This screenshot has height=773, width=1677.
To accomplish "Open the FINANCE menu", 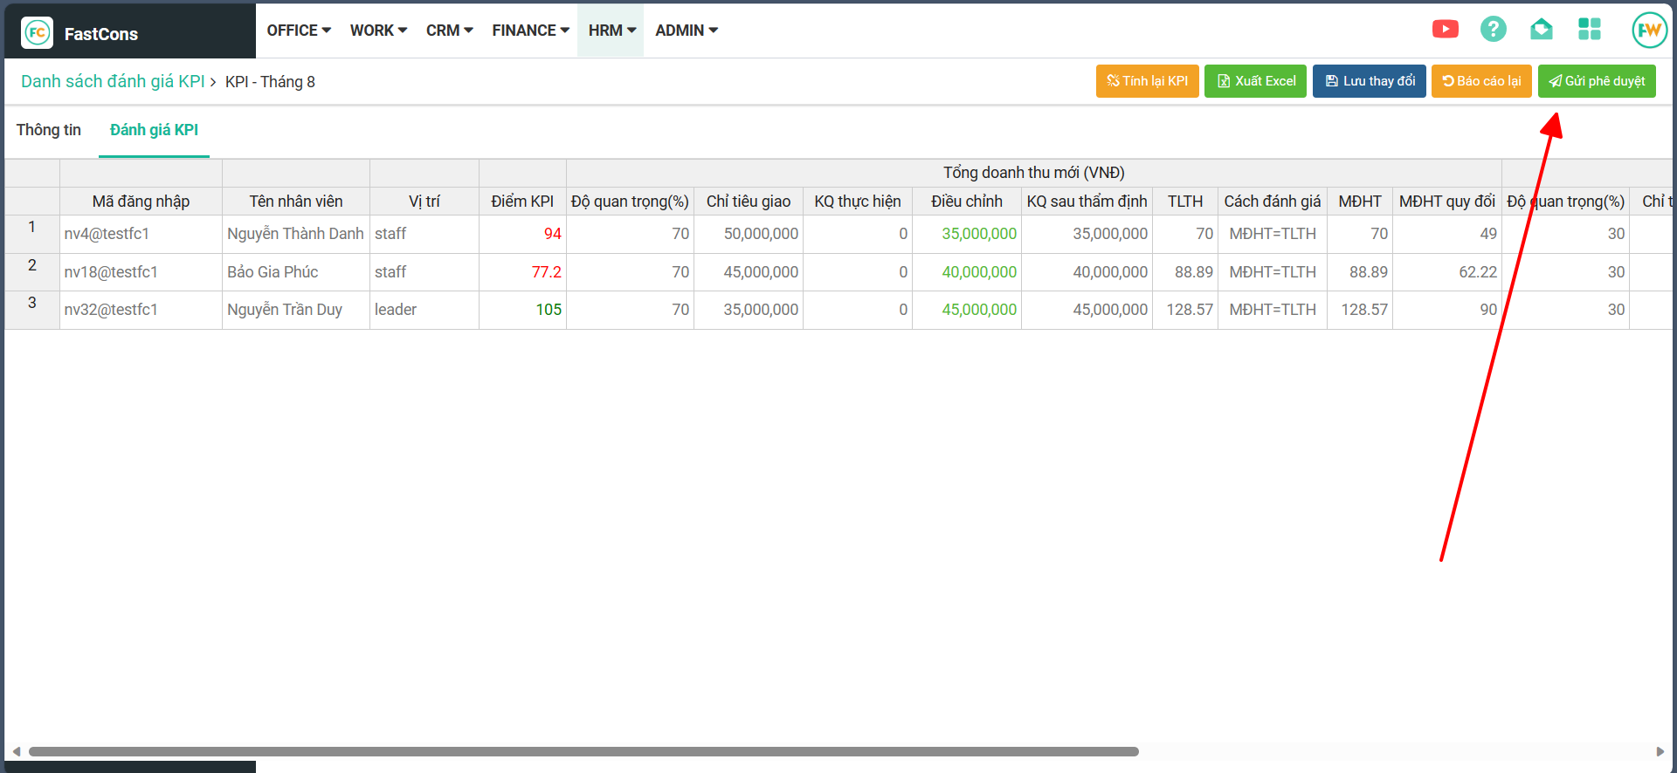I will click(530, 31).
